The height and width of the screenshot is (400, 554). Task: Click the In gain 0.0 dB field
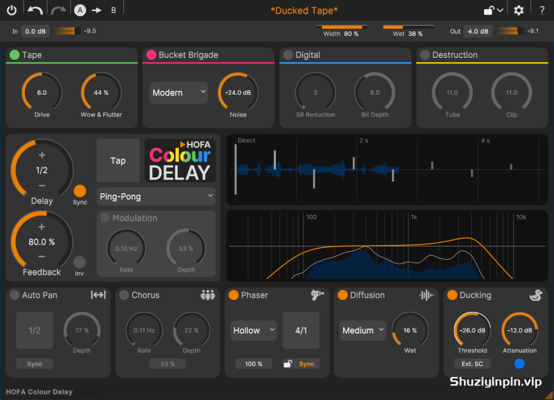point(35,31)
